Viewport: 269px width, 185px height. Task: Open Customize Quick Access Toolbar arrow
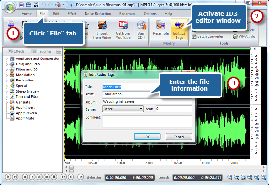tap(71, 5)
